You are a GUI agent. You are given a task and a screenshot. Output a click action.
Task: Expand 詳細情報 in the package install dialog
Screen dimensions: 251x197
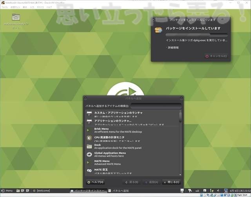173,47
